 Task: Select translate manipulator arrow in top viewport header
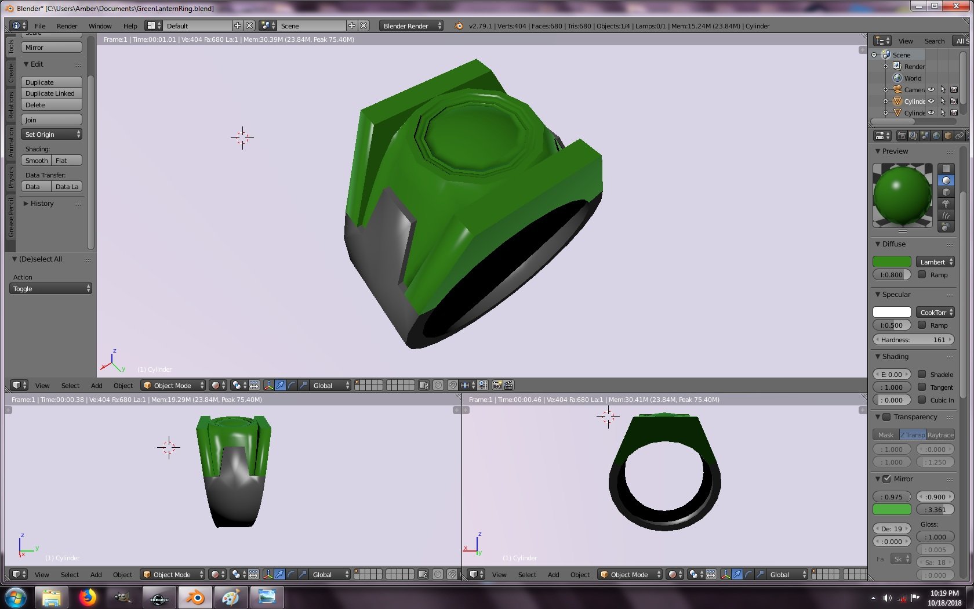pyautogui.click(x=281, y=385)
